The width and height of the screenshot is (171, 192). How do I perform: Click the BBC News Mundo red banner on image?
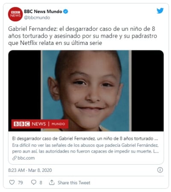point(40,124)
